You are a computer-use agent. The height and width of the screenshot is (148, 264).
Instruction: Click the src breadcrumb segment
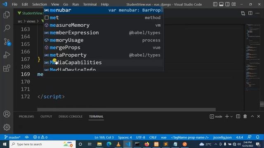click(20, 21)
